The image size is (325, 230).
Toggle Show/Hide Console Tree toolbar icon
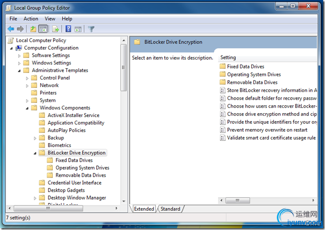pyautogui.click(x=43, y=29)
